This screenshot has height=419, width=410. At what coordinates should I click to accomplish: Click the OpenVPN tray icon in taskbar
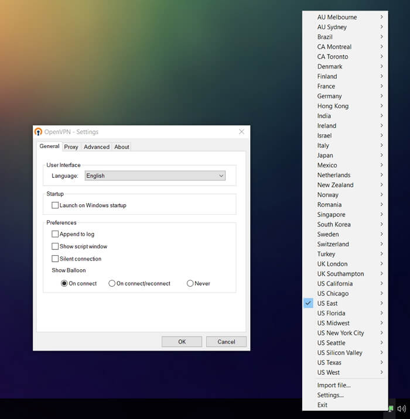[391, 408]
